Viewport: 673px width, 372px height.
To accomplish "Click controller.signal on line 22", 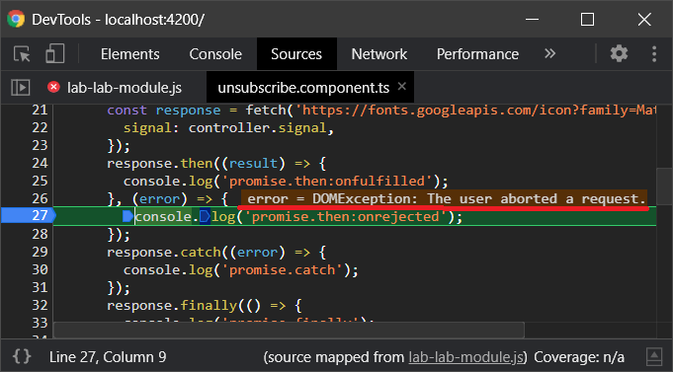I will pyautogui.click(x=258, y=127).
